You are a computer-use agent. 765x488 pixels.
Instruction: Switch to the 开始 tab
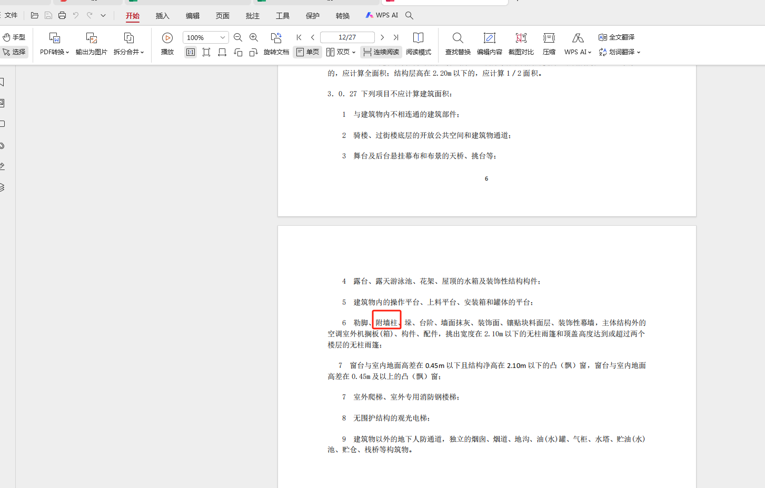tap(133, 16)
